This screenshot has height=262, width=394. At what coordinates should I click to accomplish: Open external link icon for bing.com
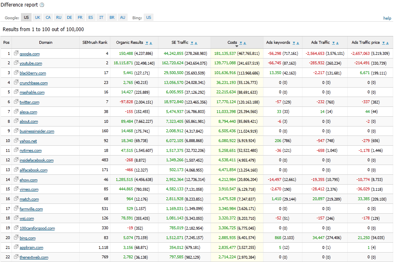(16, 237)
